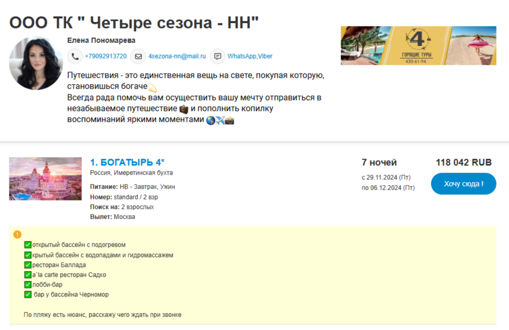509x330 pixels.
Task: Click the line Поиск на: 2 взрослых
Action: [122, 207]
